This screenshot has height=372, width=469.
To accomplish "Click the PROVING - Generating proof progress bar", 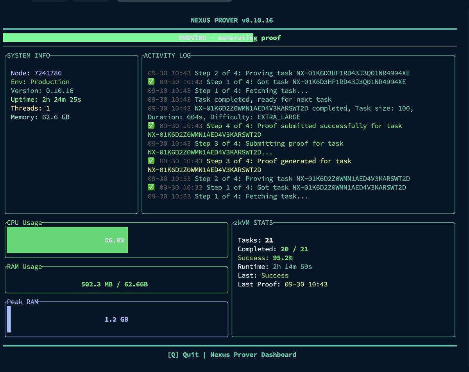I will coord(230,38).
